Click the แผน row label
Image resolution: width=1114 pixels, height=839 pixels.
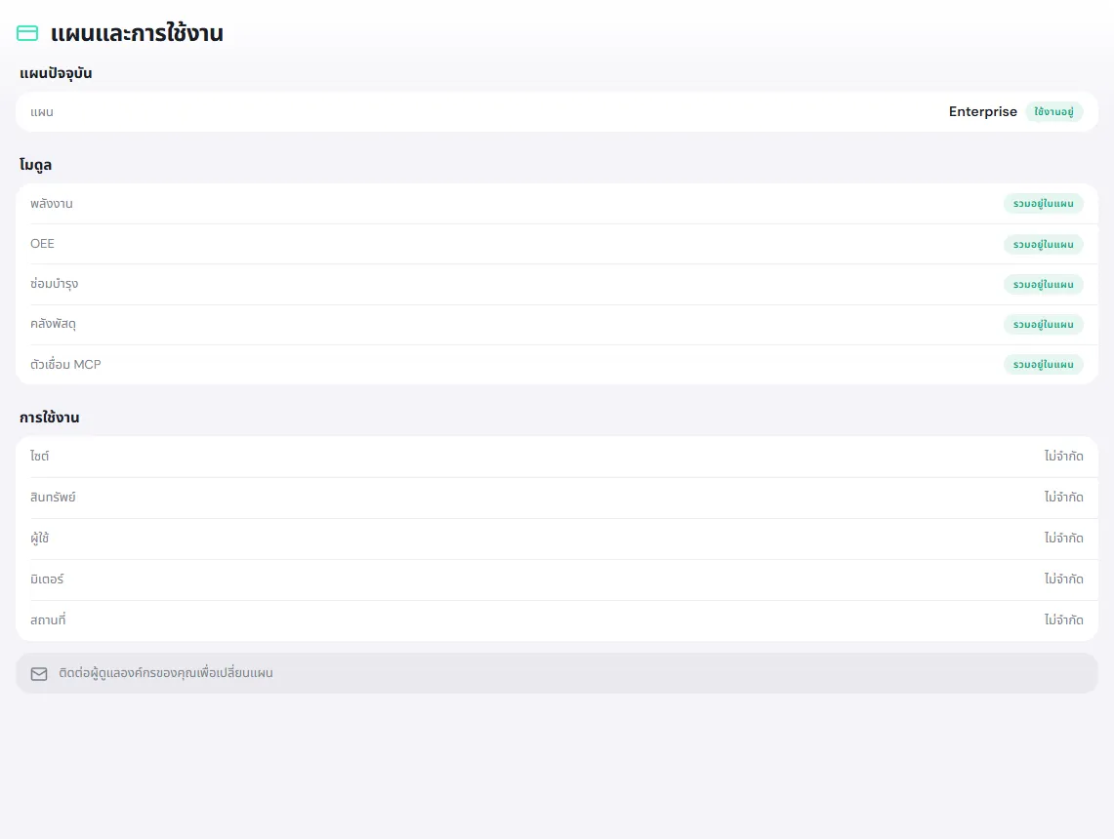42,112
